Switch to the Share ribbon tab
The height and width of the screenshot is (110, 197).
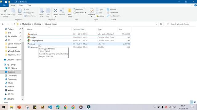click(x=21, y=5)
